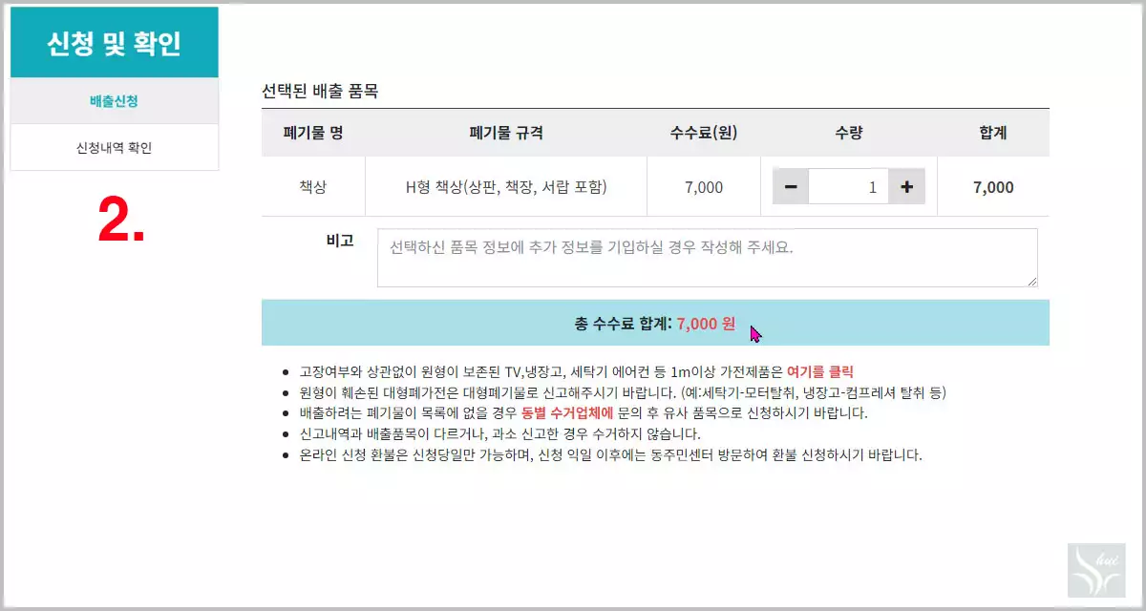Viewport: 1146px width, 611px height.
Task: Click the 페기물 명 column header
Action: point(311,133)
